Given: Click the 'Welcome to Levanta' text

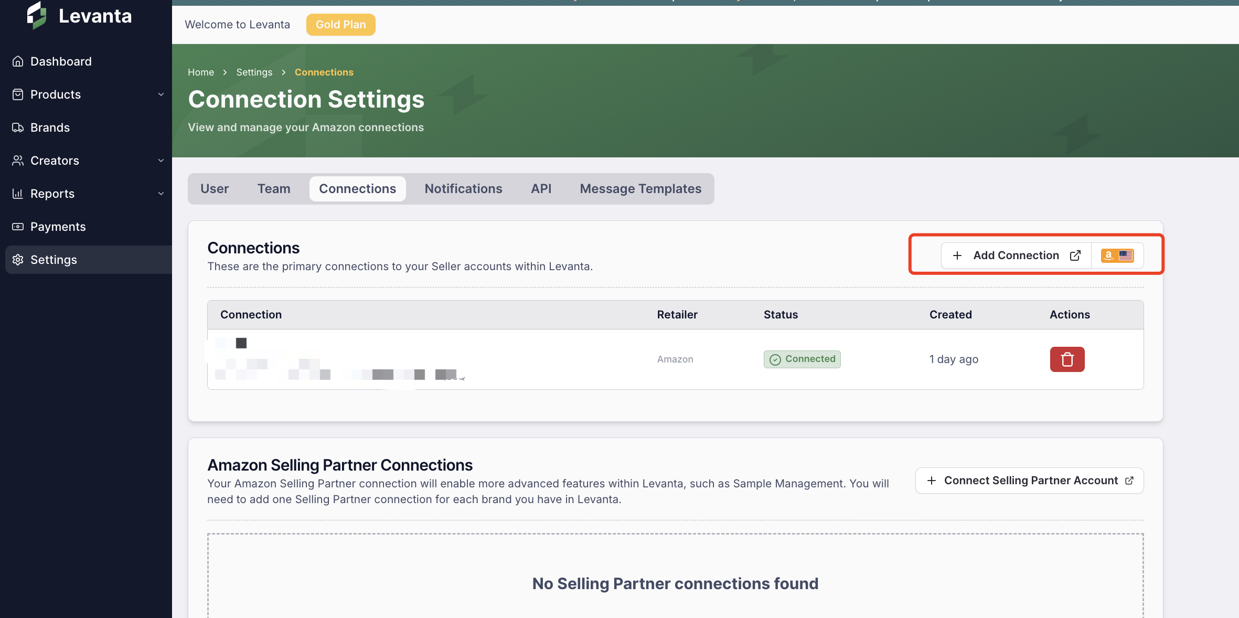Looking at the screenshot, I should tap(237, 25).
